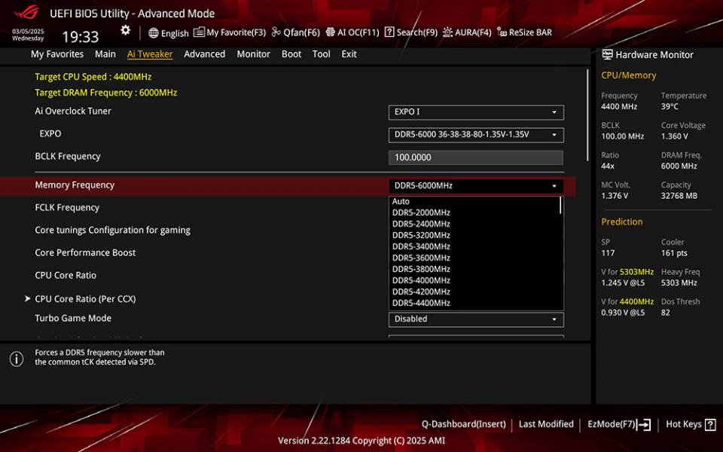Click the BCLK Frequency input field
This screenshot has height=452, width=723.
tap(476, 157)
